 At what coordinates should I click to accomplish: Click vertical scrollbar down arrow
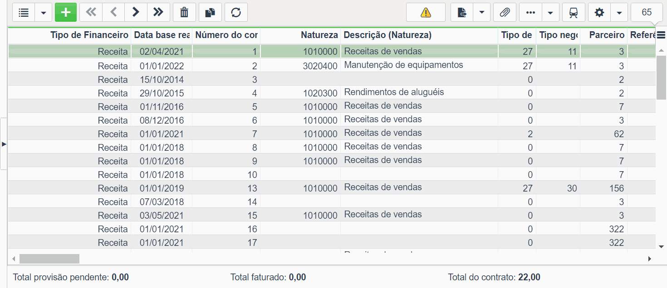[x=661, y=246]
